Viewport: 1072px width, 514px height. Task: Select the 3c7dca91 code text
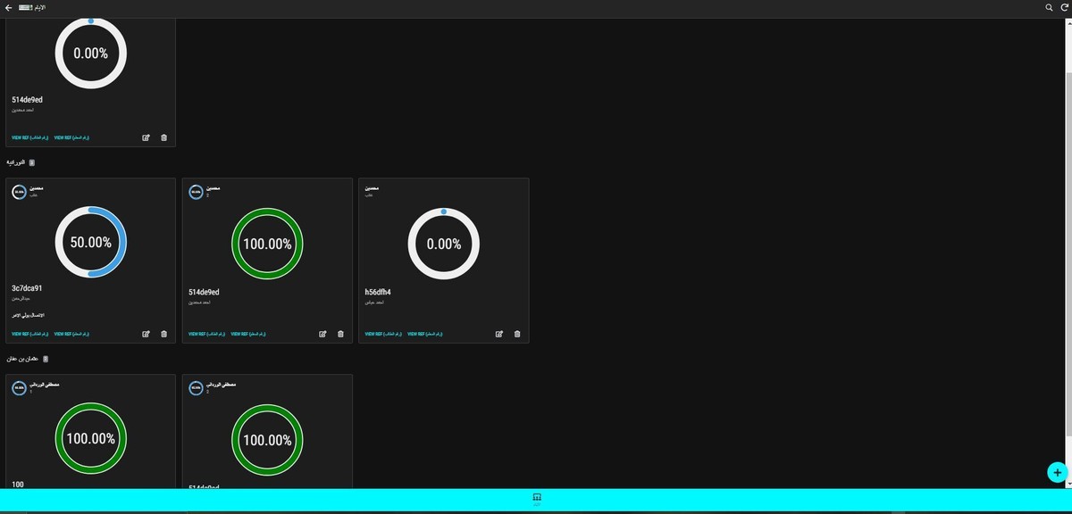click(x=27, y=288)
